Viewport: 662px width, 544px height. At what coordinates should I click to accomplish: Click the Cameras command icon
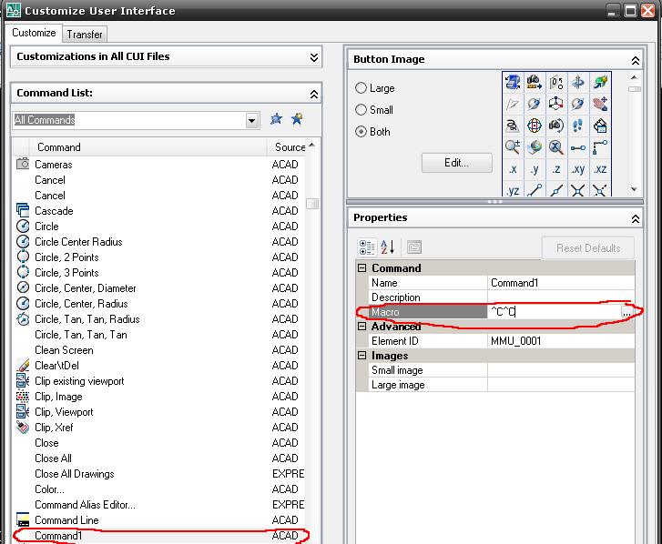pos(23,164)
